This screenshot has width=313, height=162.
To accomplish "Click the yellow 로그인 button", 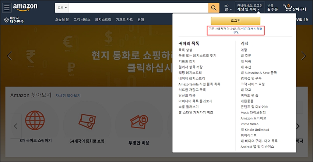I will pos(236,21).
